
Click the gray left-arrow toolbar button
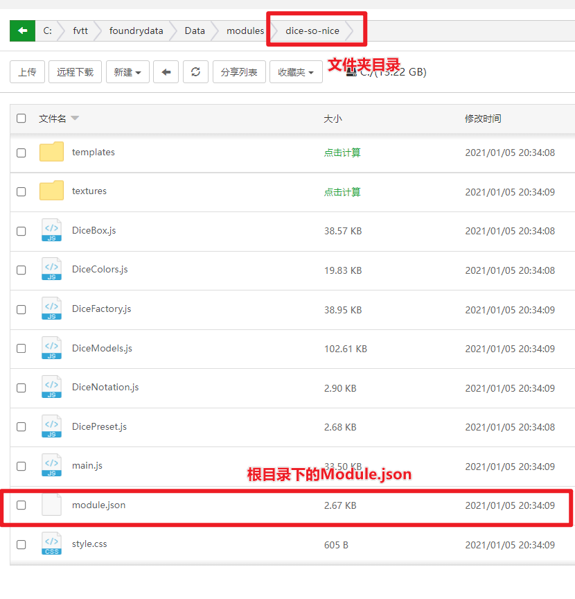tap(166, 72)
